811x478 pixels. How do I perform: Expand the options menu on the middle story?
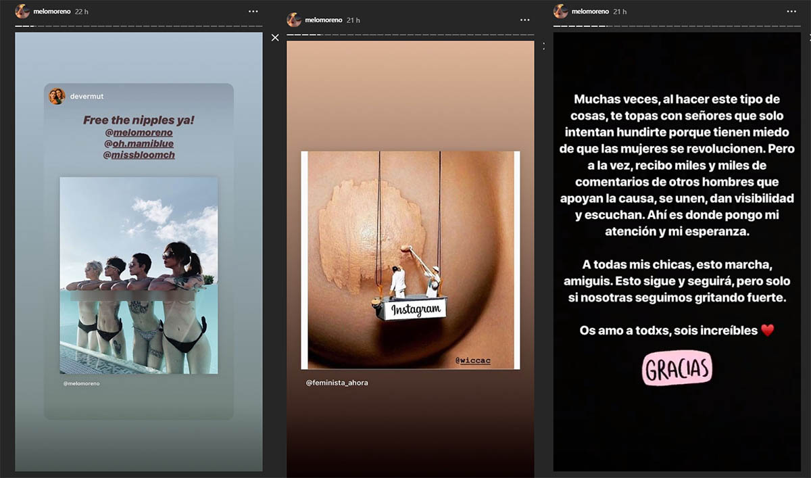point(524,20)
